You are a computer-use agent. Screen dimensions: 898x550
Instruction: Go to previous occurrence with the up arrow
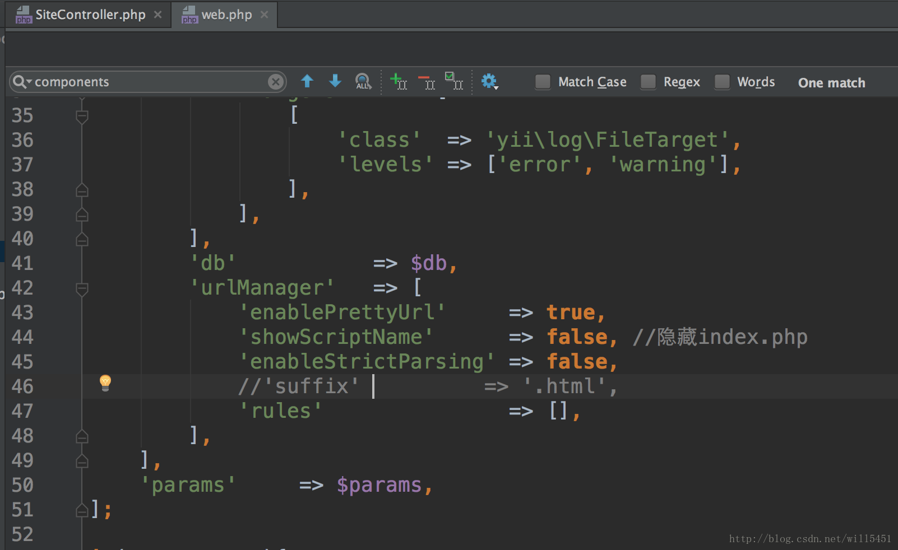307,81
